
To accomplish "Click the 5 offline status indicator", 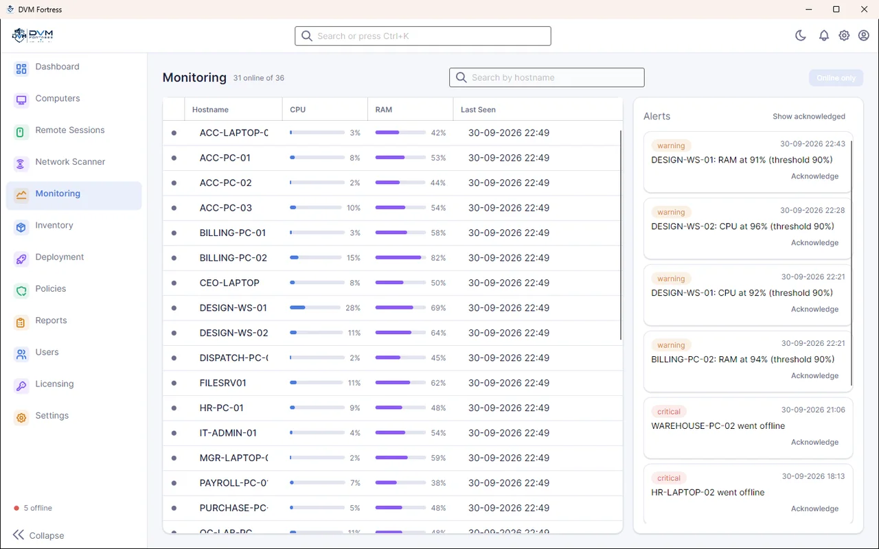I will tap(33, 509).
